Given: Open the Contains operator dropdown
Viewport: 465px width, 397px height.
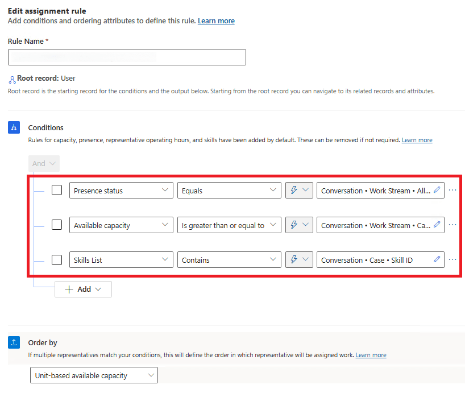Looking at the screenshot, I should coord(229,260).
